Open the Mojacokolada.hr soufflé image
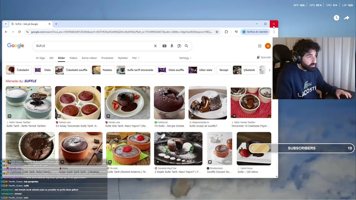The image size is (356, 200). pos(208,103)
